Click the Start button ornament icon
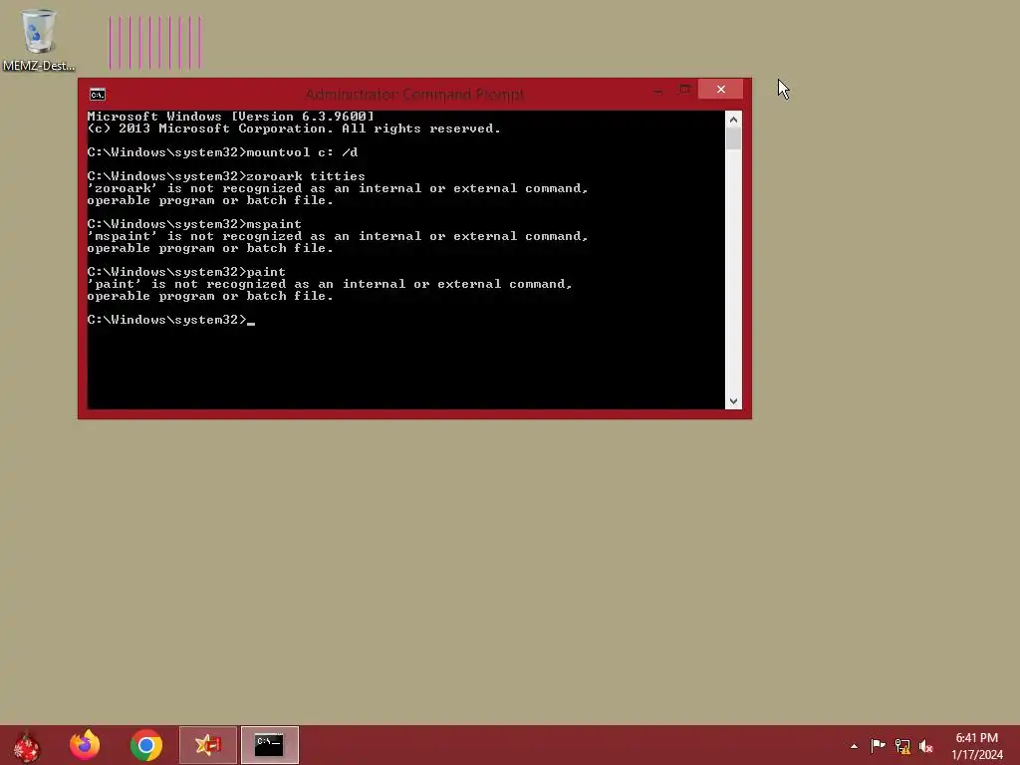1020x765 pixels. (27, 745)
